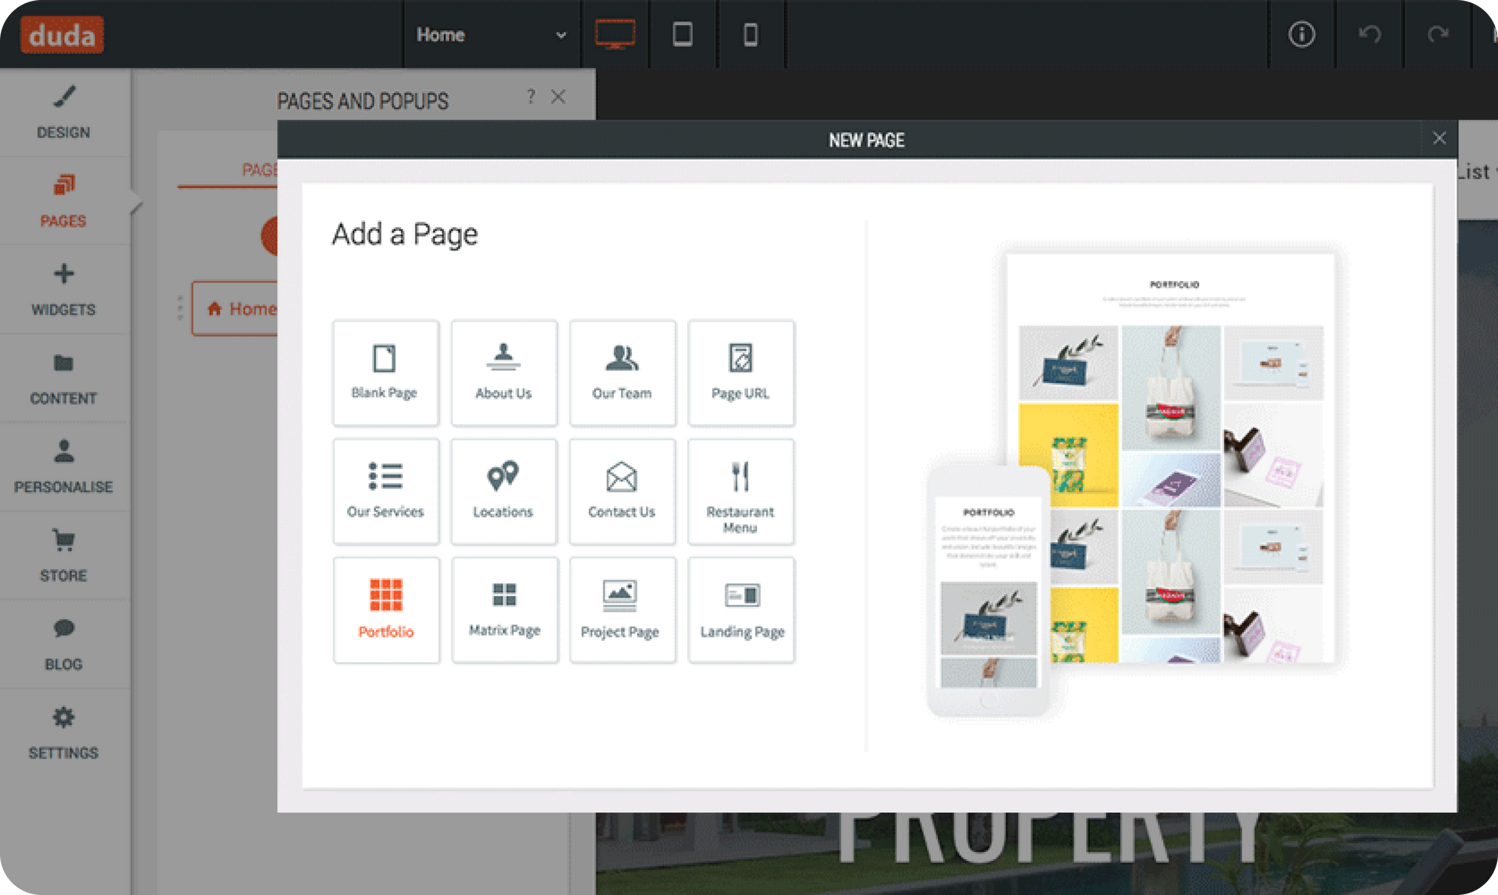Viewport: 1498px width, 895px height.
Task: Choose the Our Services page template
Action: [x=385, y=492]
